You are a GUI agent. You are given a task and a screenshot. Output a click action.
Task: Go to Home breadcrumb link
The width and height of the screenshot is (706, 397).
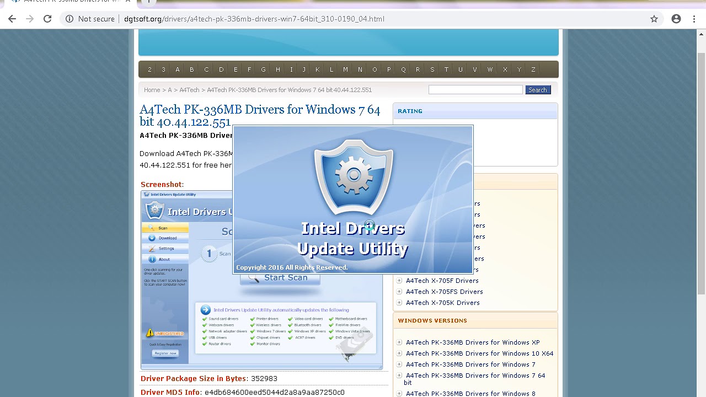(152, 90)
